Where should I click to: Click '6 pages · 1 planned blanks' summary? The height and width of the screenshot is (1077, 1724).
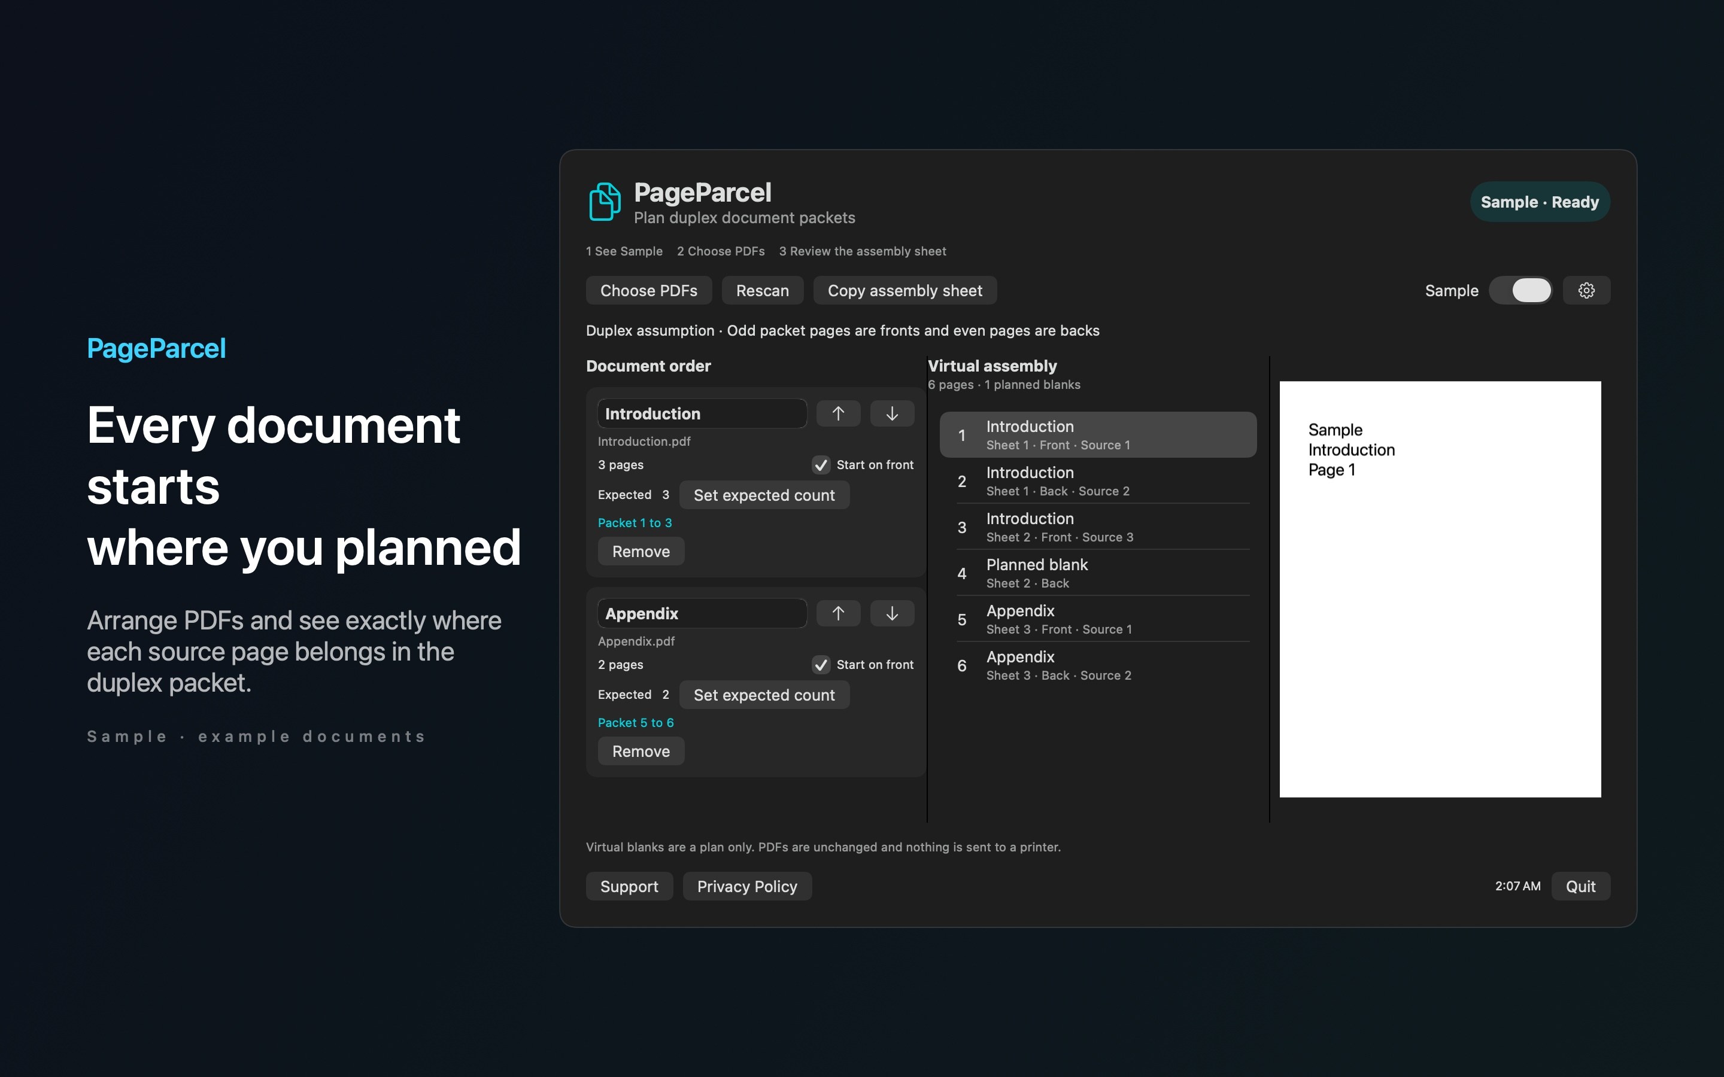pyautogui.click(x=1004, y=385)
